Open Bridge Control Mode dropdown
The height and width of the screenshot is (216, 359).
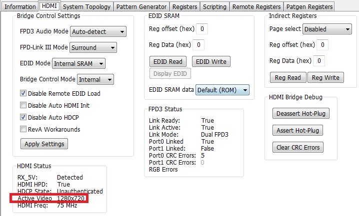tap(95, 79)
